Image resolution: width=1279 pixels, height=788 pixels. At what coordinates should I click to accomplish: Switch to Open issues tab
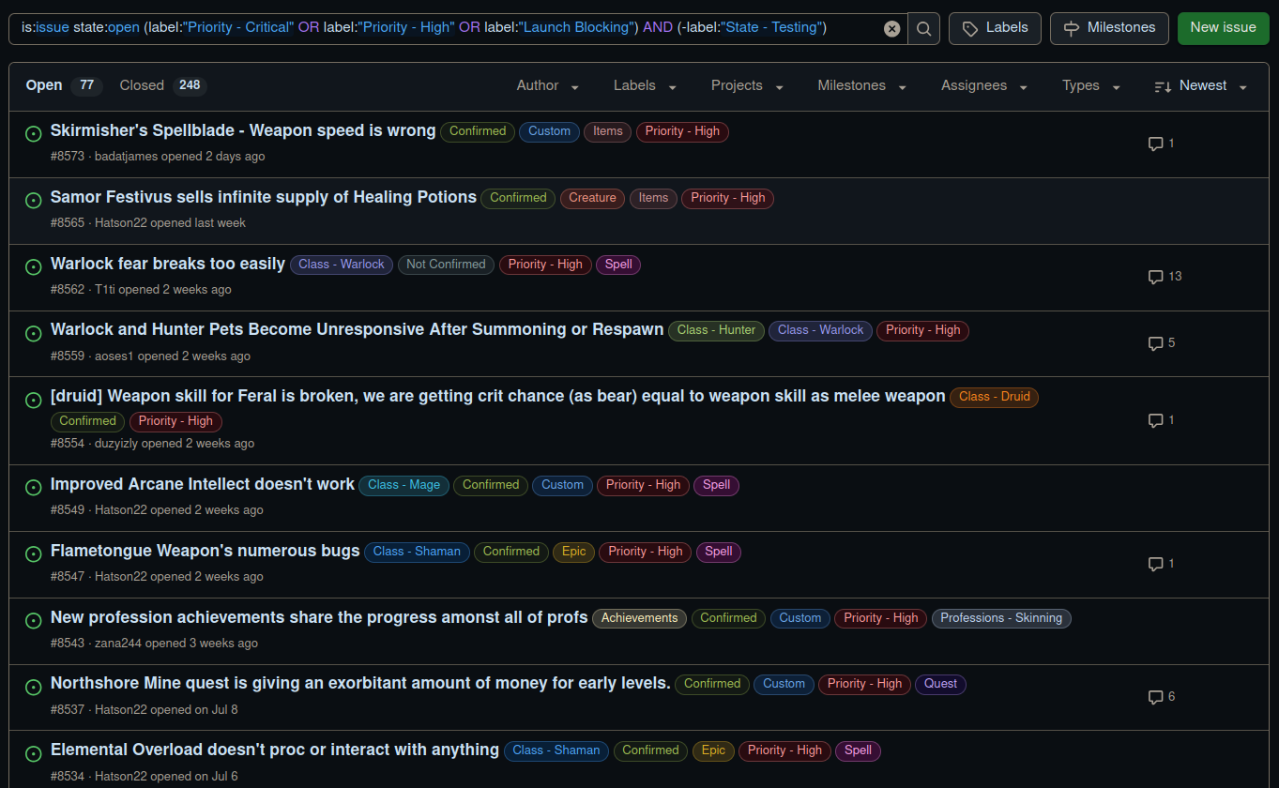coord(64,85)
